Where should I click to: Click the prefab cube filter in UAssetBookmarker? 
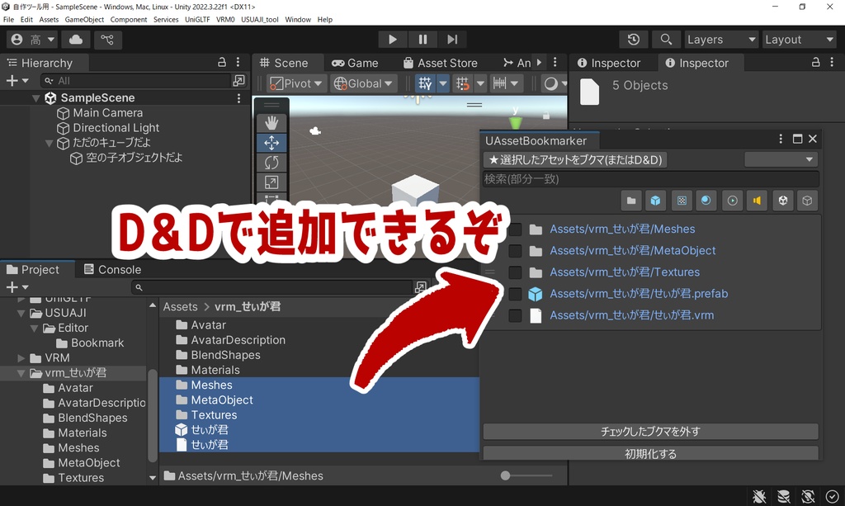point(655,200)
